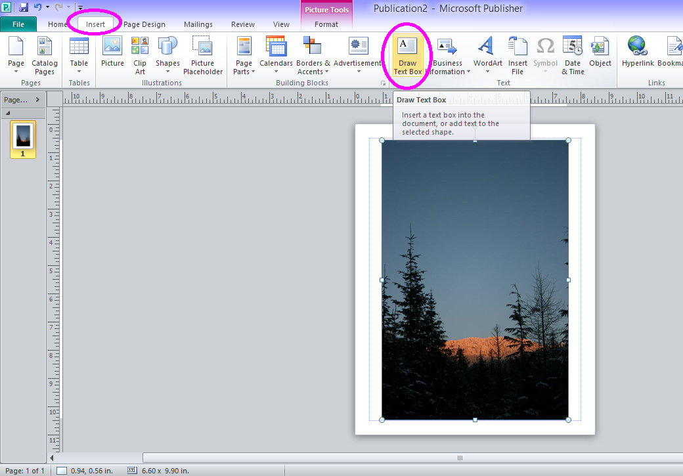The image size is (683, 476).
Task: Click the Page insert icon
Action: pos(16,55)
